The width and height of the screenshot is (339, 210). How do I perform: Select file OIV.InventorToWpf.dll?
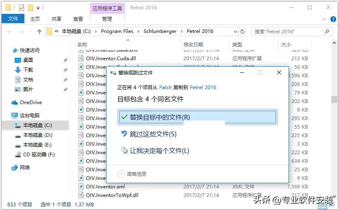[112, 195]
